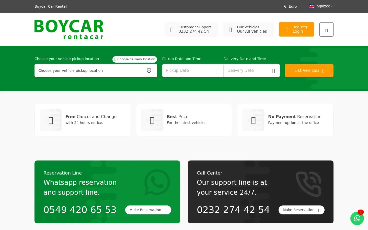Viewport: 368px width, 230px height.
Task: Click the Boycar Car Rental header text
Action: point(51,6)
